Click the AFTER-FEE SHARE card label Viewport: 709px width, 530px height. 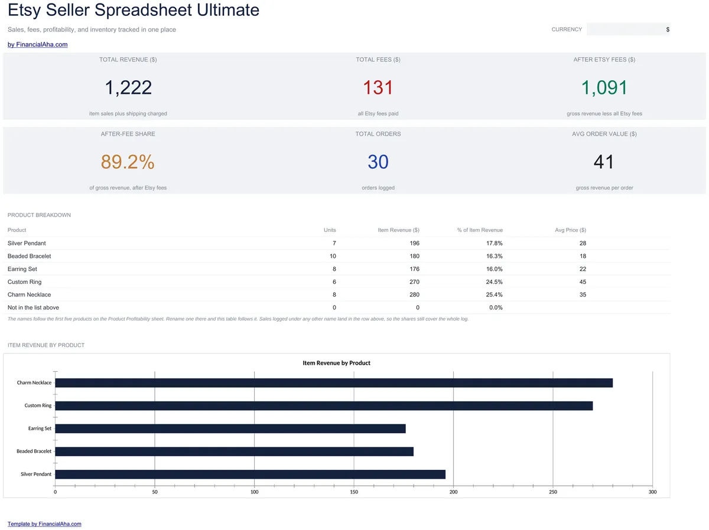(128, 134)
